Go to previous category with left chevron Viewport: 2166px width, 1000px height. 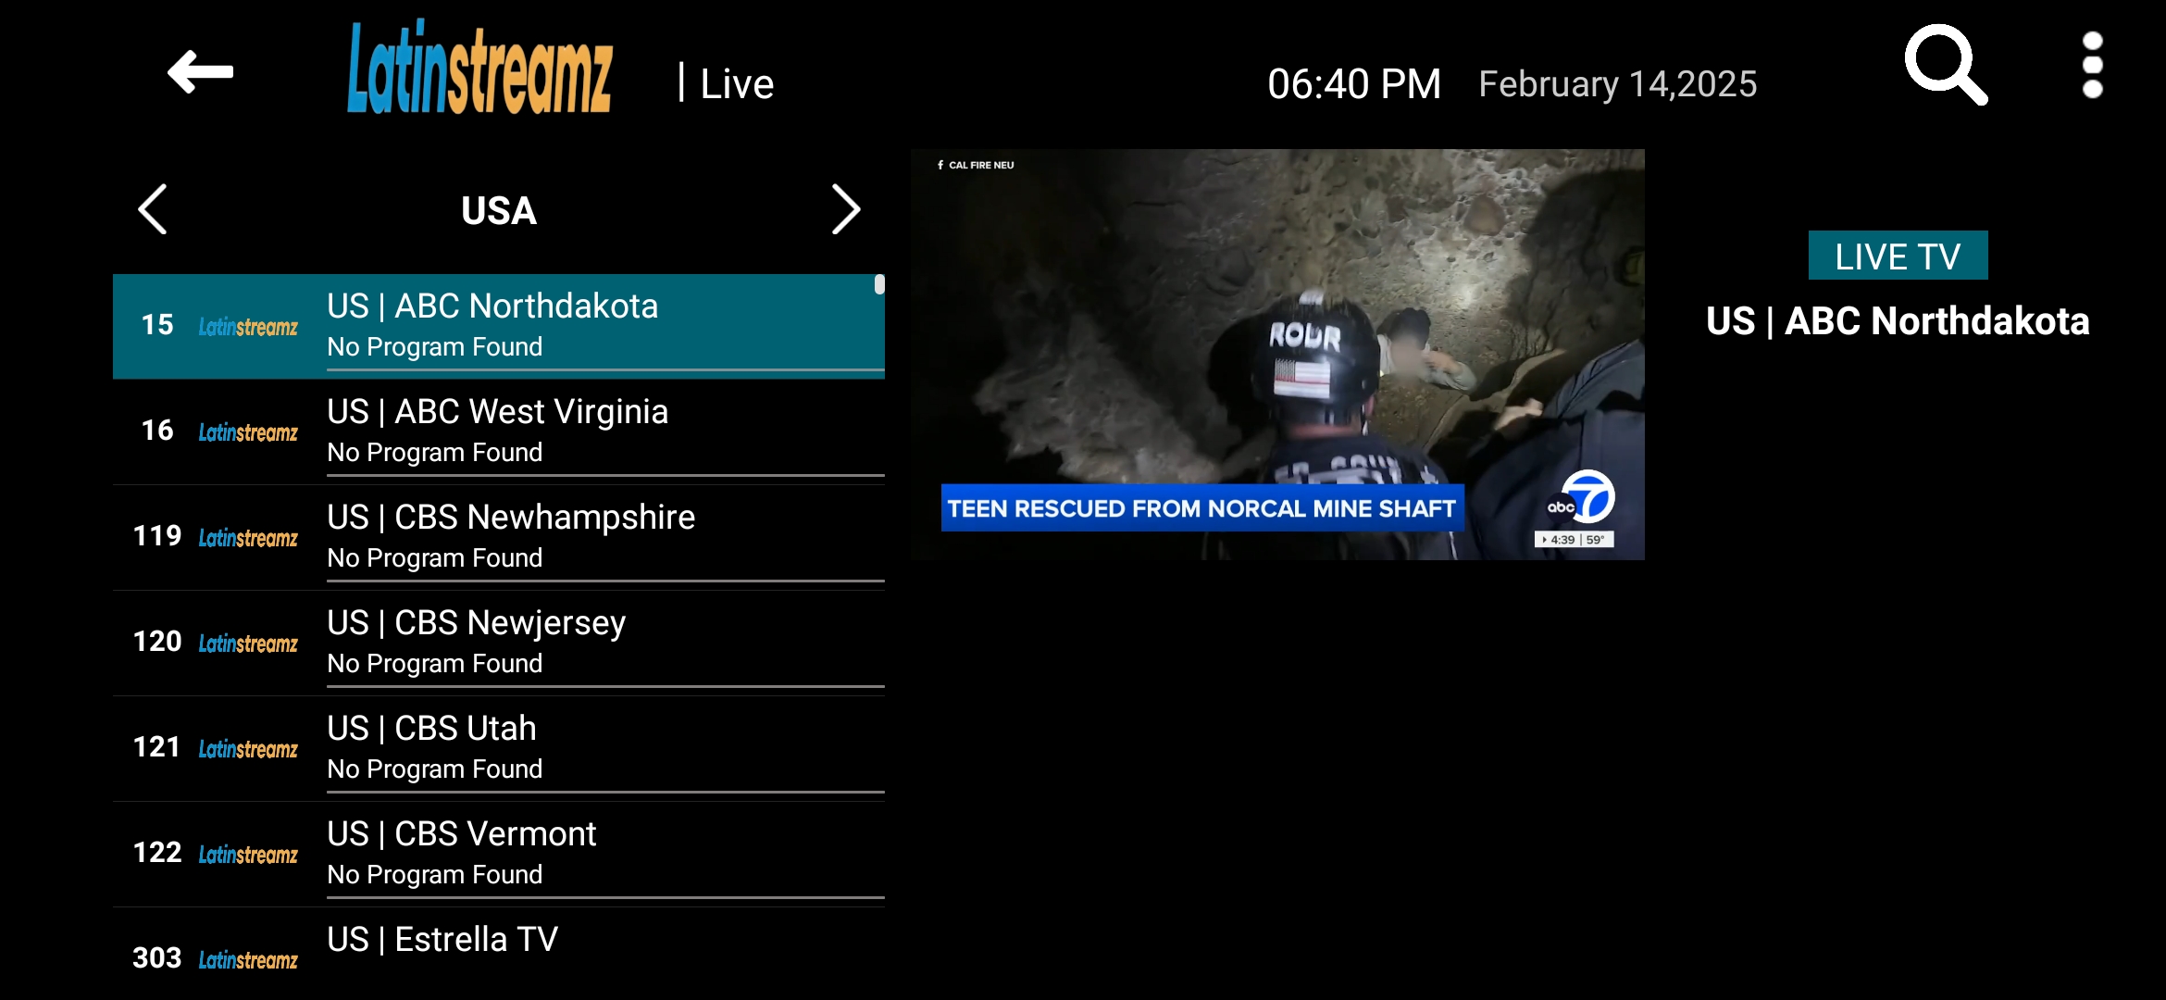point(153,209)
